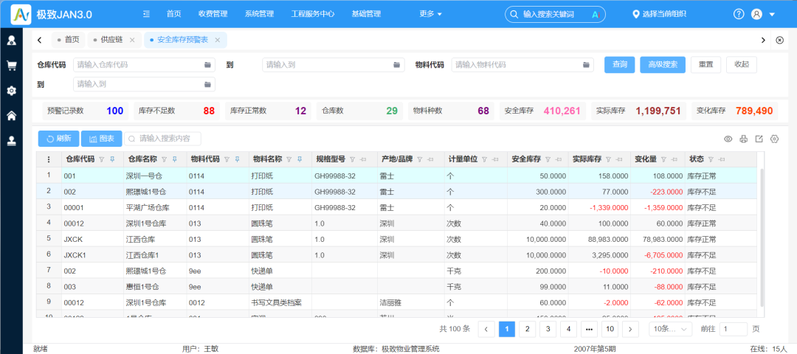Toggle the pin on 仓库代码 column
The height and width of the screenshot is (354, 797).
pyautogui.click(x=112, y=159)
